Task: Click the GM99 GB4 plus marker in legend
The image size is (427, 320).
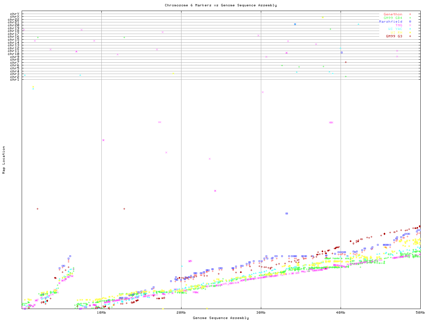Action: coord(410,18)
